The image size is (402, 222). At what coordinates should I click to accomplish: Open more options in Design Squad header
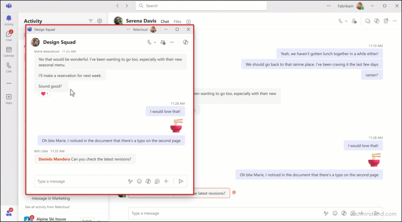tap(172, 42)
